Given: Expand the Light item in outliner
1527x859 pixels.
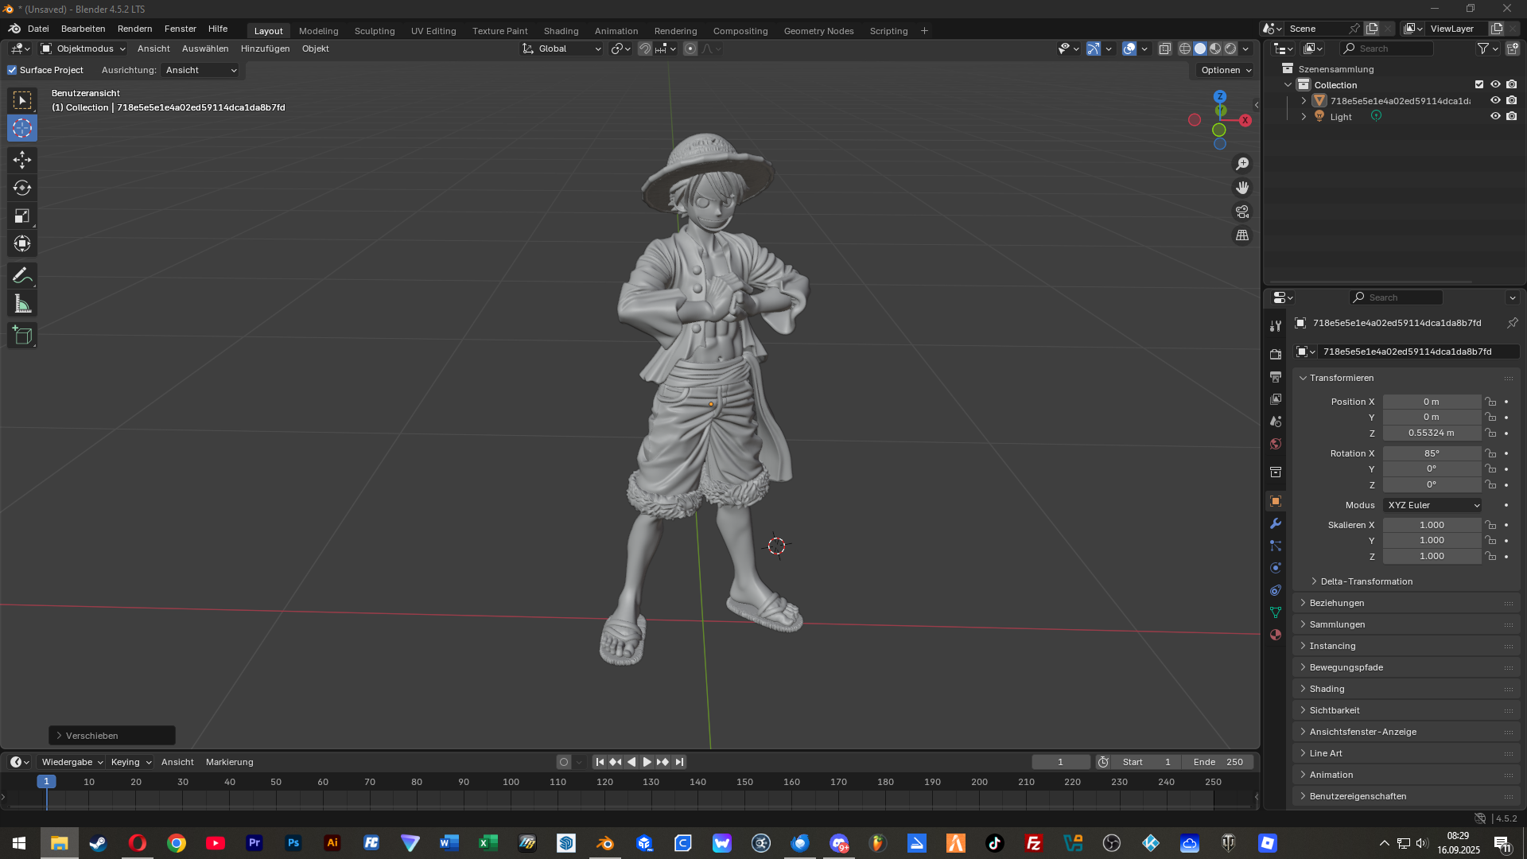Looking at the screenshot, I should (x=1304, y=116).
